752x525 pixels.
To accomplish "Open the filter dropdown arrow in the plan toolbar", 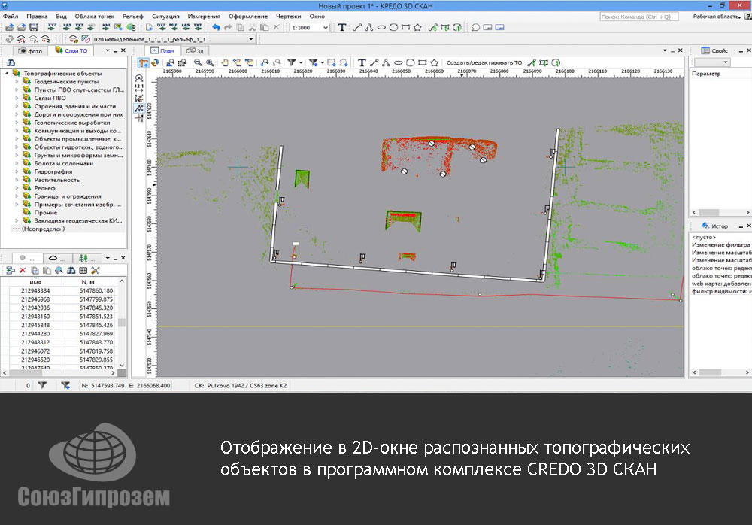I will click(x=301, y=63).
